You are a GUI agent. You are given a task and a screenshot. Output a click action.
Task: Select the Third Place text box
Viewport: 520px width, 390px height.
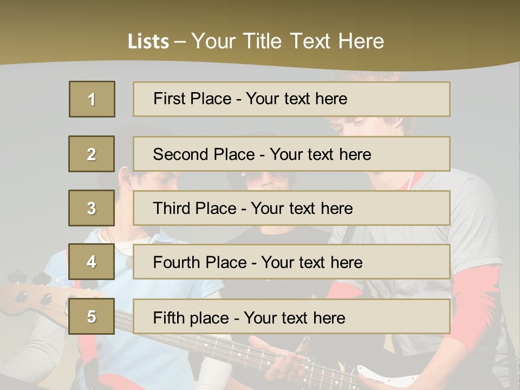(x=291, y=208)
